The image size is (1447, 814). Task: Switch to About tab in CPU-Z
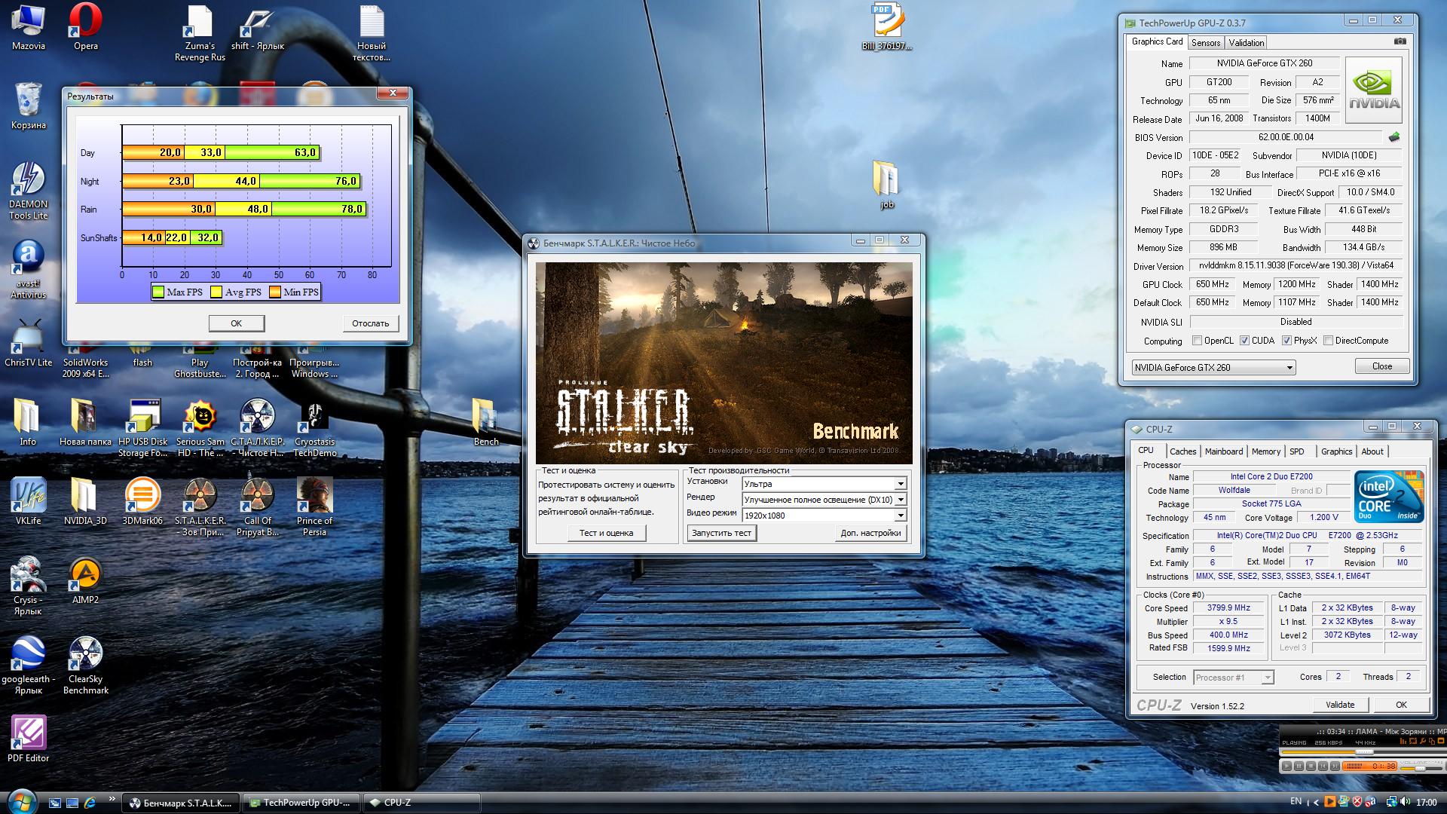click(x=1372, y=451)
